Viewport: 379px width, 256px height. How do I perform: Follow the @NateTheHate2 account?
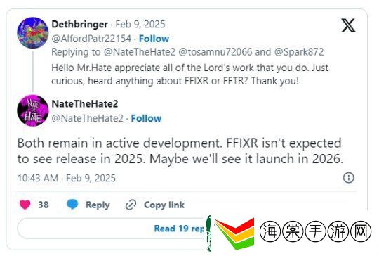(146, 118)
